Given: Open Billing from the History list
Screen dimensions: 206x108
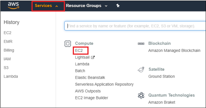Looking at the screenshot, I should (x=9, y=50).
